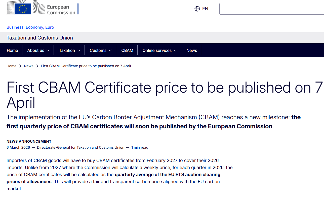Click the Home breadcrumb link
This screenshot has height=197, width=324.
[x=11, y=66]
